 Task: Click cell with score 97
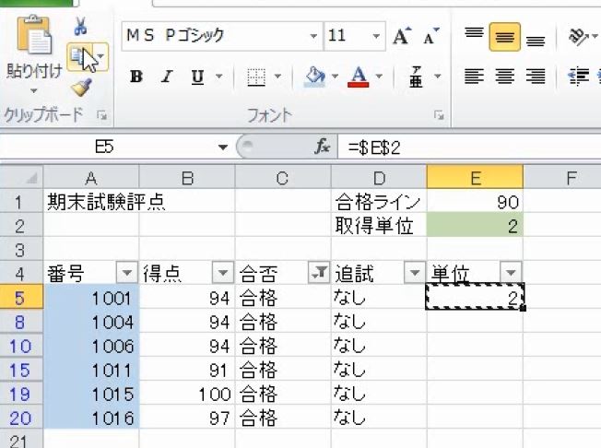click(187, 418)
